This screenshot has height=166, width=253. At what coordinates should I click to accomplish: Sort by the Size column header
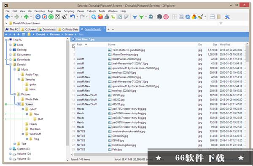[215, 45]
